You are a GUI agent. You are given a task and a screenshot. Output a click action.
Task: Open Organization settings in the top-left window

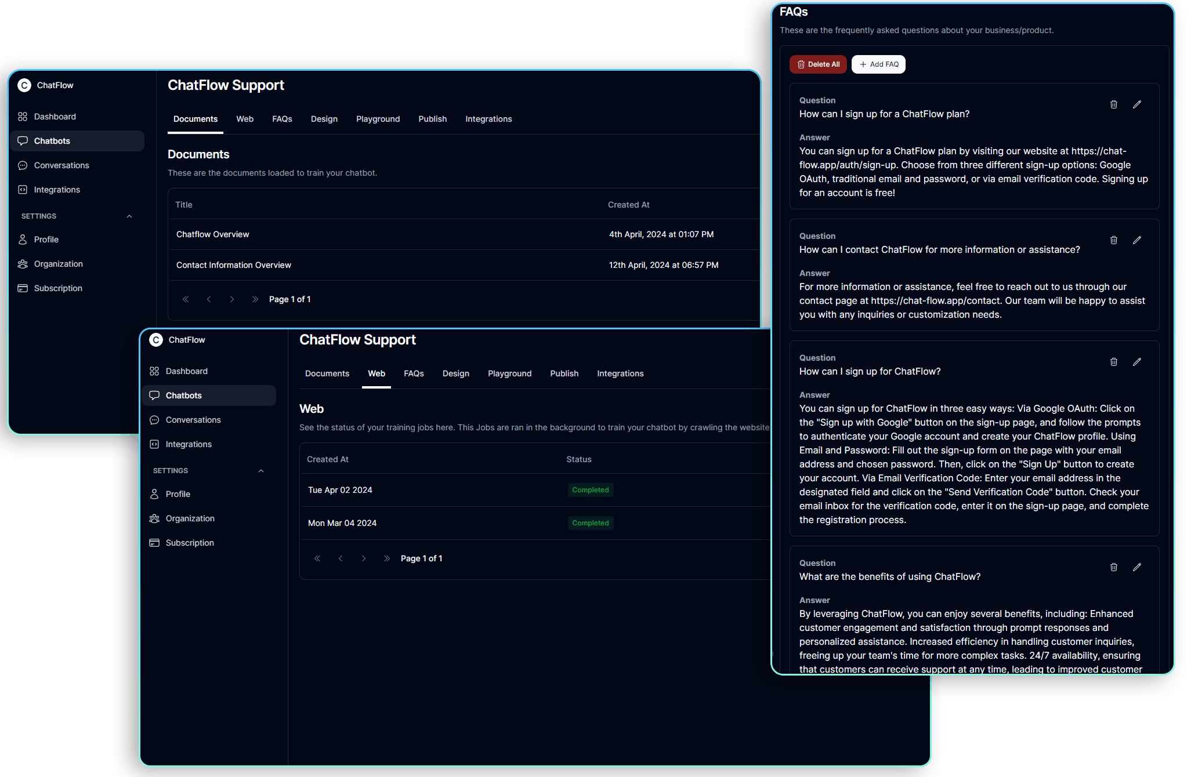point(58,264)
